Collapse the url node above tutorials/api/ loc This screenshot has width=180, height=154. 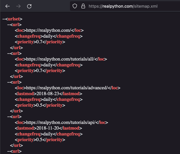(x=8, y=117)
